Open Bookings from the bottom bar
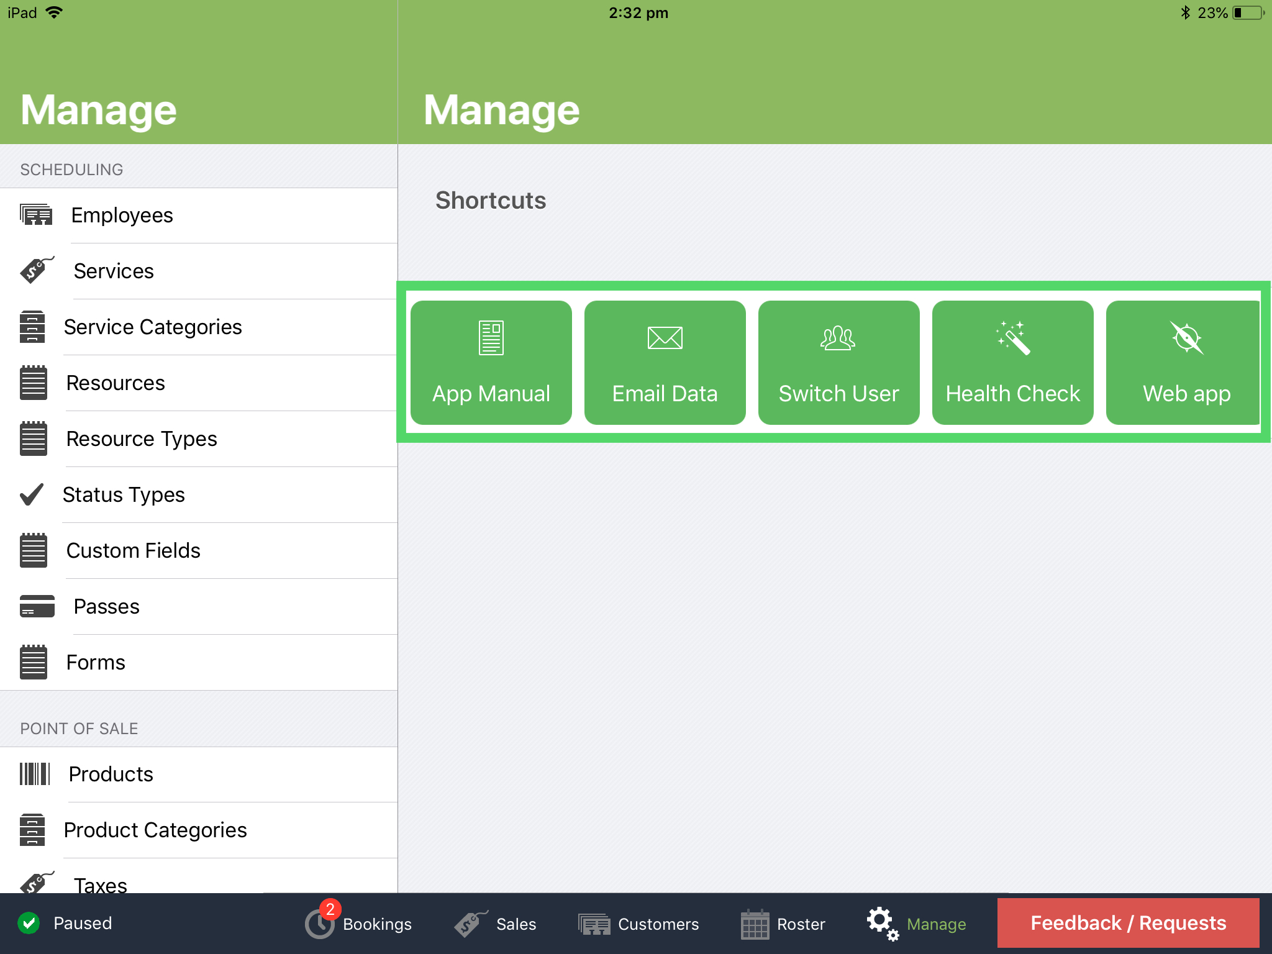 [359, 924]
